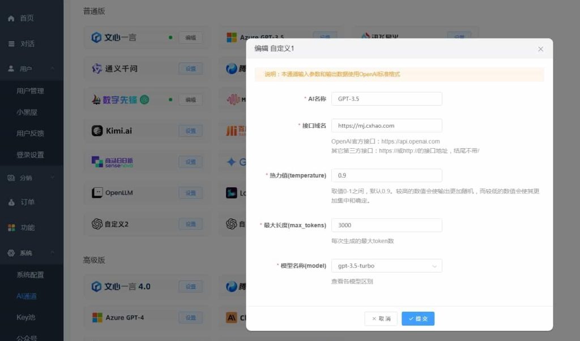This screenshot has height=341, width=580.
Task: Click the 文心一言 logo icon
Action: click(x=96, y=37)
